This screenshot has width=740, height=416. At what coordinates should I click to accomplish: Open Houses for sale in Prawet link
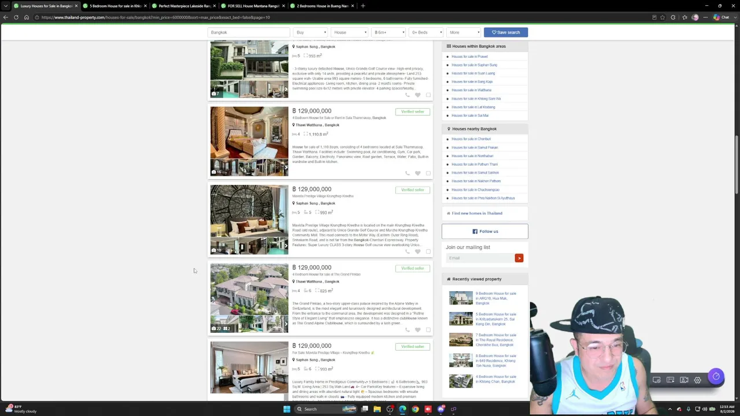[469, 57]
